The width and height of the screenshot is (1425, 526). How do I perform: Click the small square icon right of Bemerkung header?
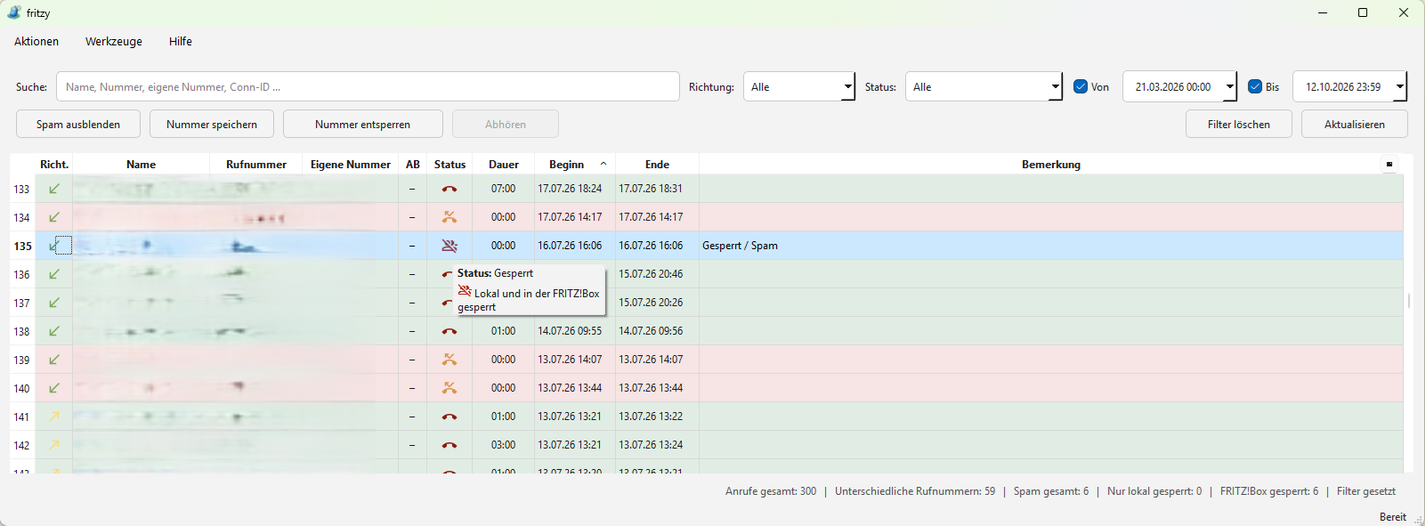(x=1389, y=164)
